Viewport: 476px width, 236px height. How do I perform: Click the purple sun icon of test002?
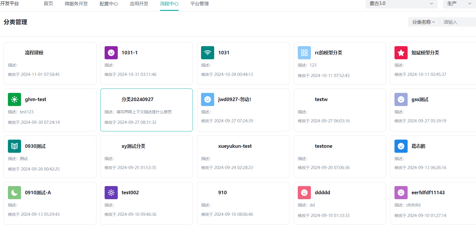tap(111, 192)
